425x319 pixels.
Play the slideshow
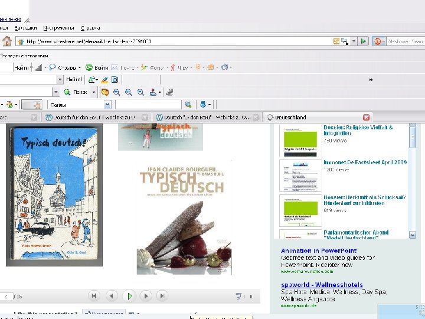(x=129, y=296)
